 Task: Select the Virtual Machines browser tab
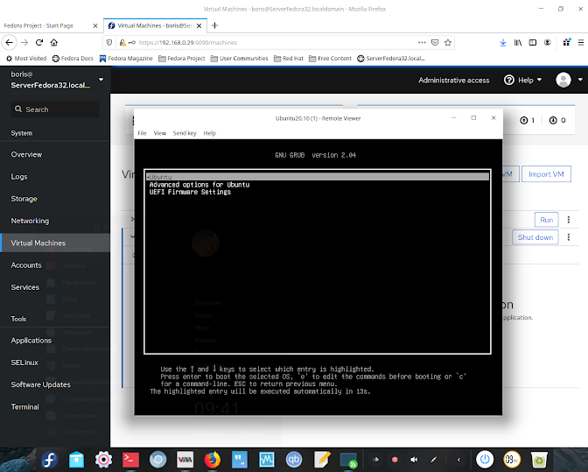[x=155, y=25]
